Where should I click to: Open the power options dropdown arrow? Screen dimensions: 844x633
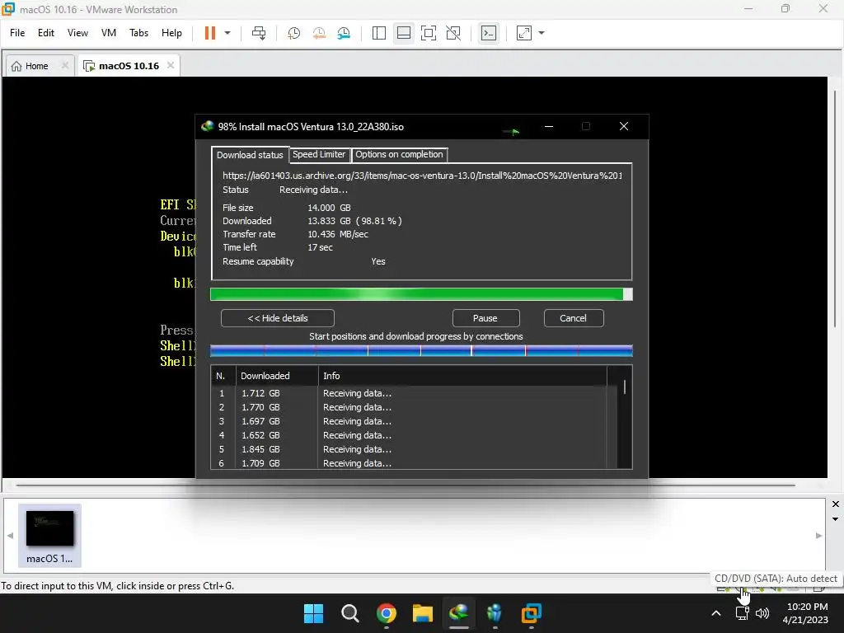pyautogui.click(x=227, y=33)
